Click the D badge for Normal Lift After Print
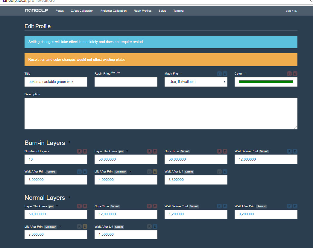 pos(85,226)
